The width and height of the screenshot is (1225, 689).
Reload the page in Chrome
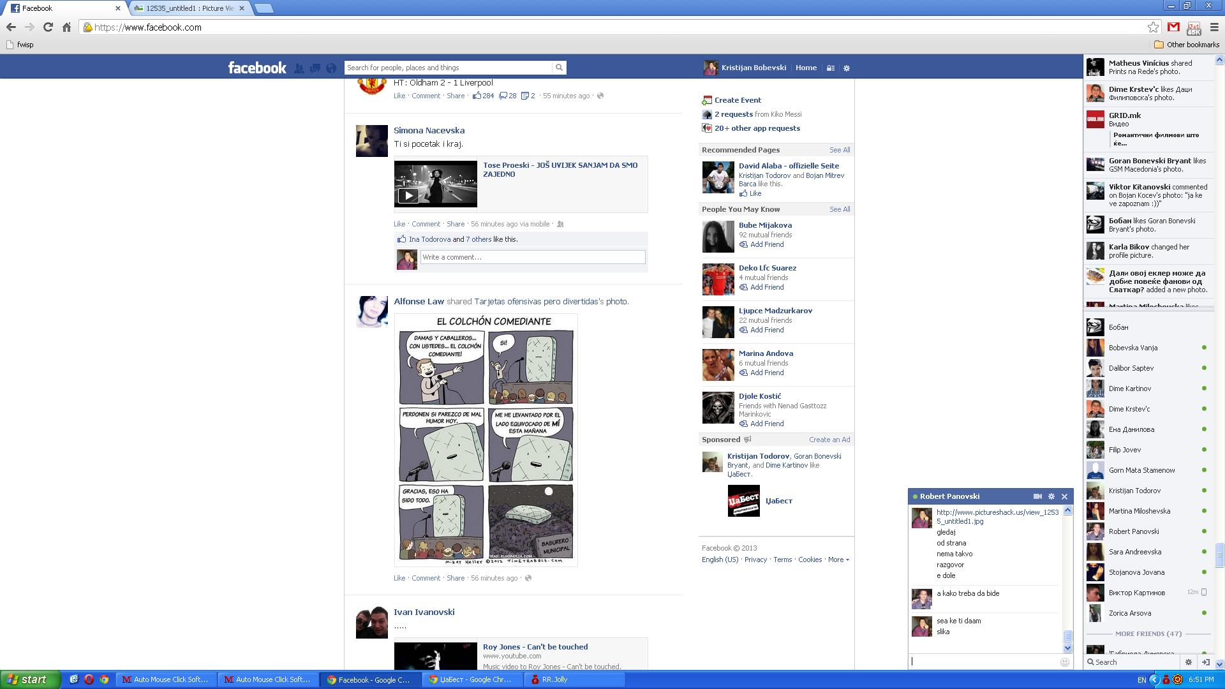point(48,27)
